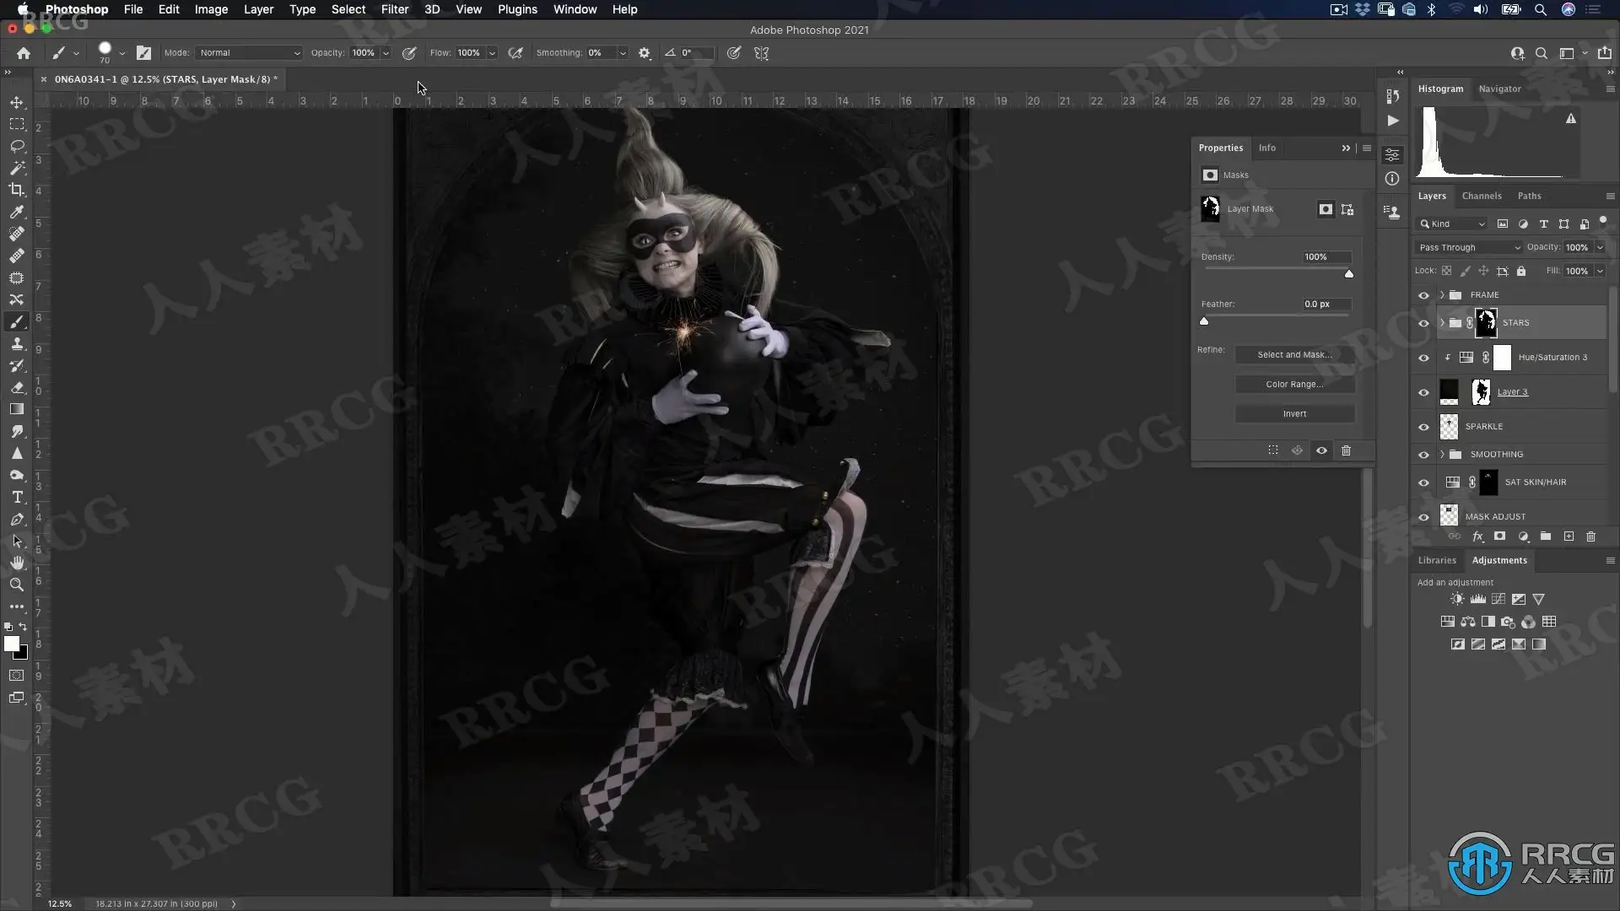The image size is (1620, 911).
Task: Select the Horizontal Type tool
Action: (x=17, y=497)
